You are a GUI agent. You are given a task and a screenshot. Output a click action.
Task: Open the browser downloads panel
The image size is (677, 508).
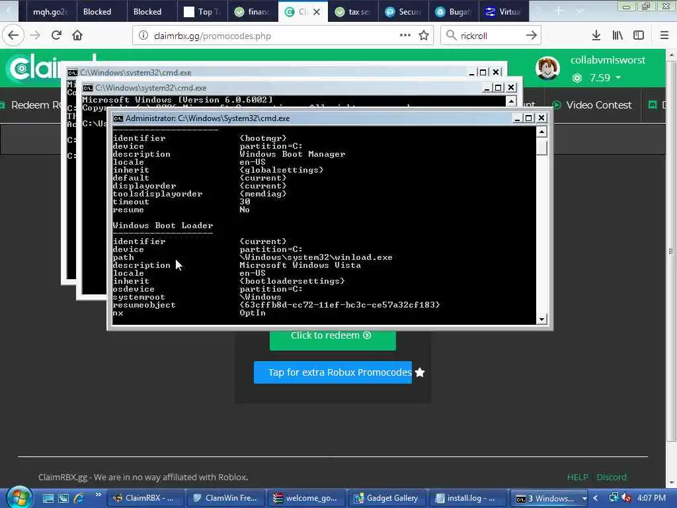(x=596, y=36)
